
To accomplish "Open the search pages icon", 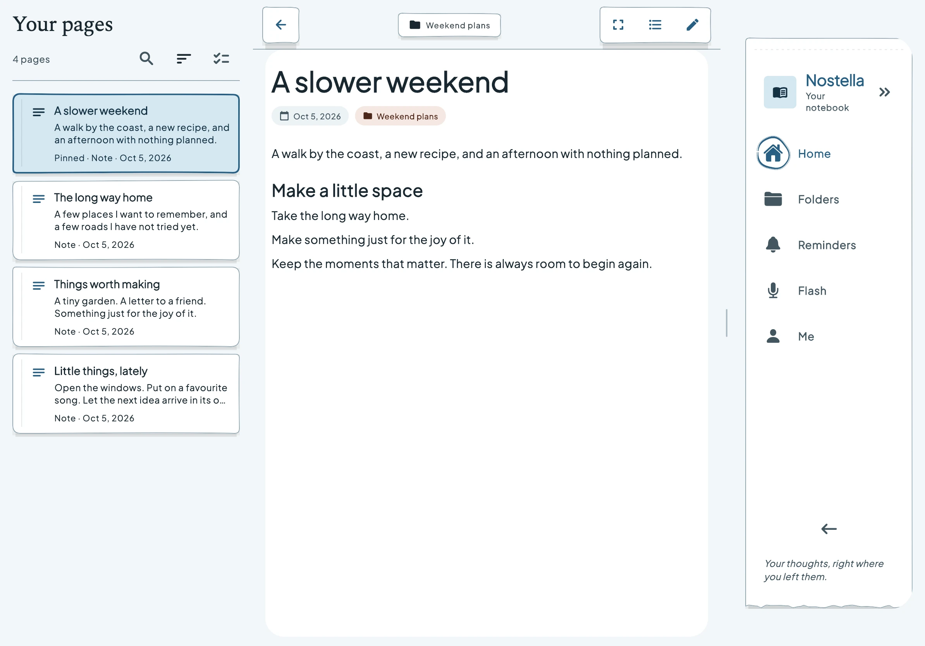I will tap(146, 59).
